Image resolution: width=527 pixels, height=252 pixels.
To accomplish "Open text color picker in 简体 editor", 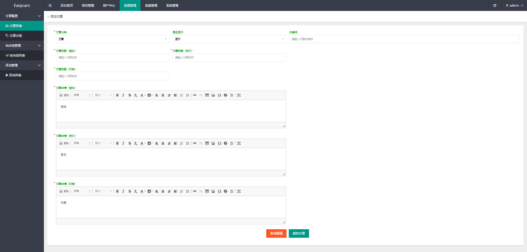I will point(142,95).
